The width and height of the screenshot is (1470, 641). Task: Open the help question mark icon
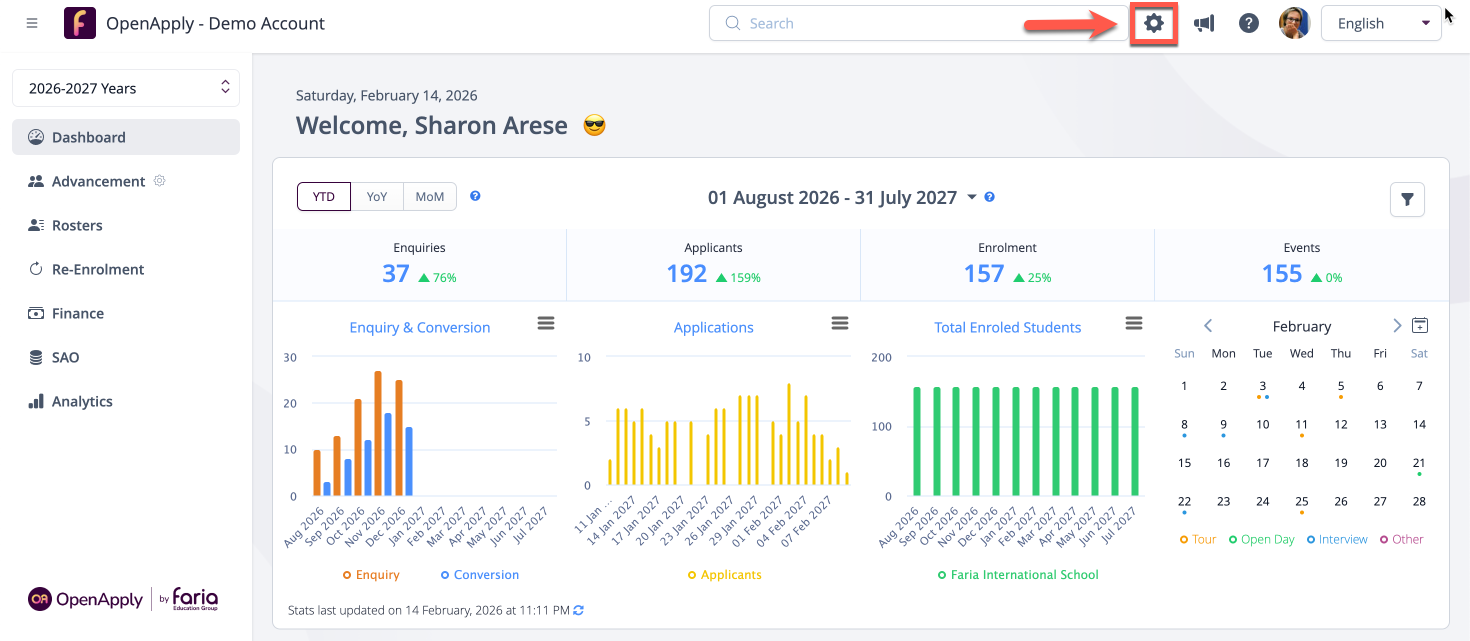click(1248, 23)
